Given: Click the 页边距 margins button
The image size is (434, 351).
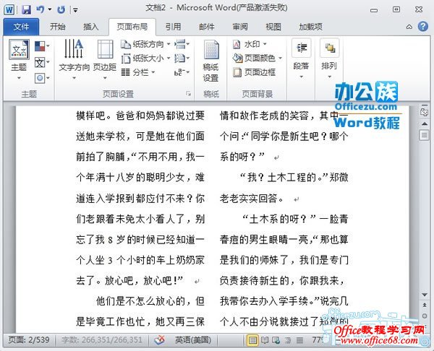Looking at the screenshot, I should [x=105, y=60].
